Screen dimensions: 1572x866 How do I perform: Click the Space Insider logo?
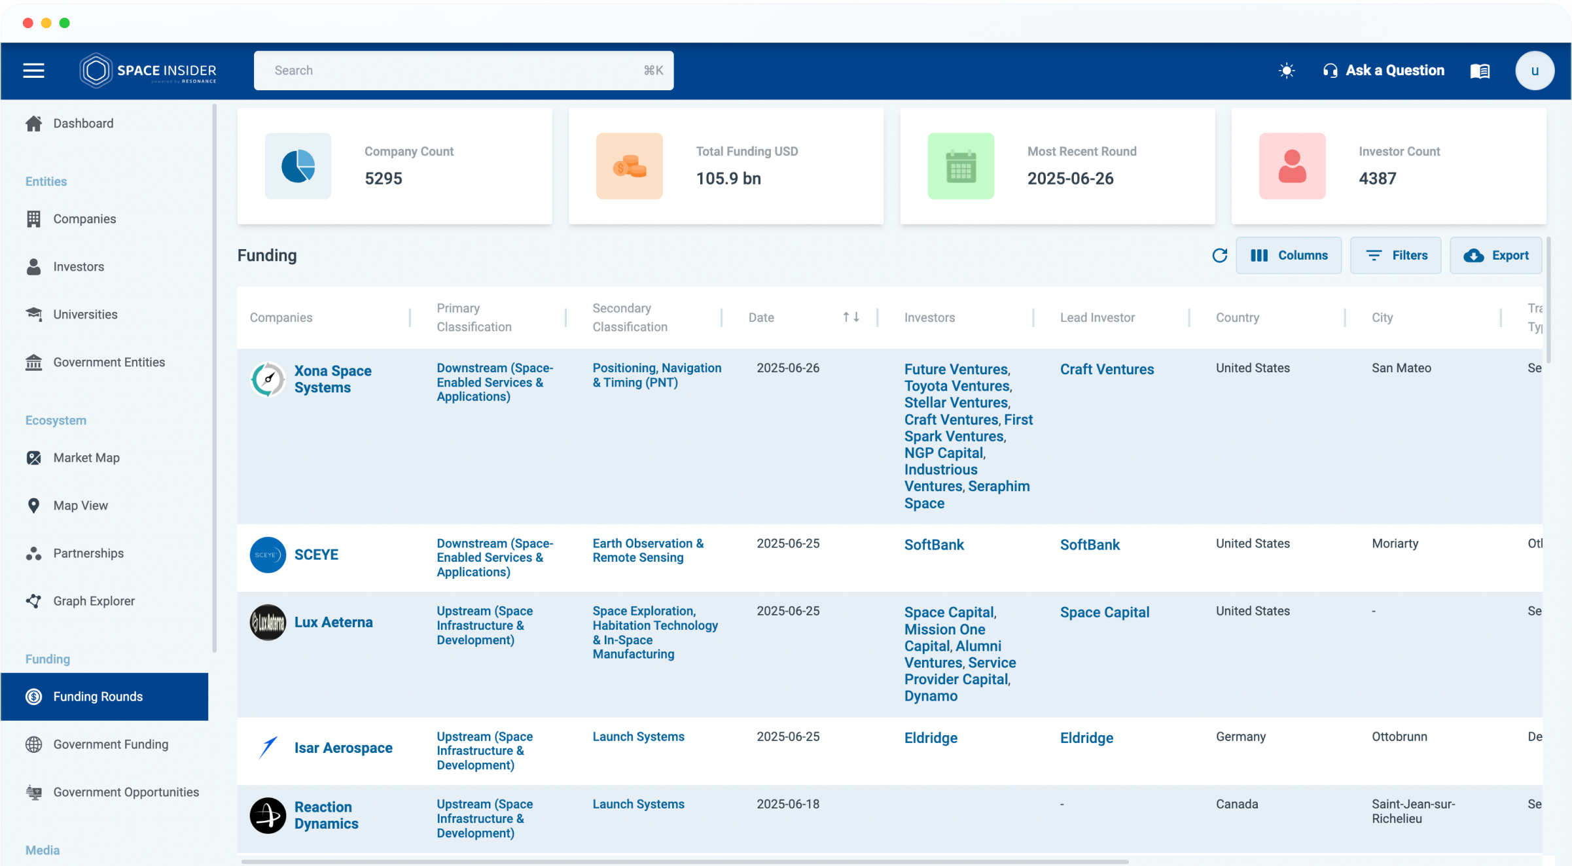coord(149,71)
